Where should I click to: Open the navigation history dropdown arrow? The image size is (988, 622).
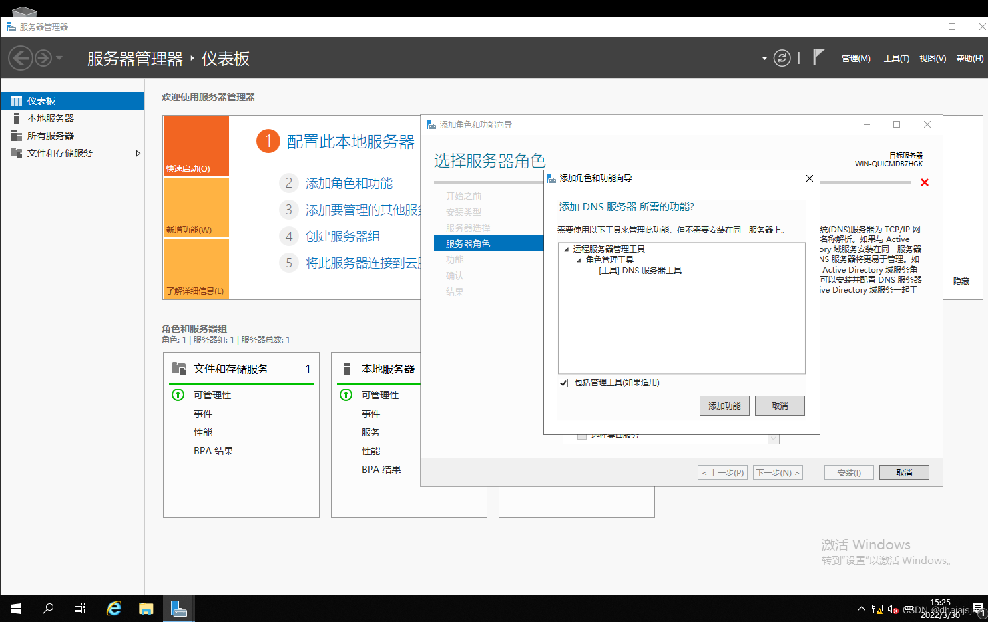[x=59, y=58]
